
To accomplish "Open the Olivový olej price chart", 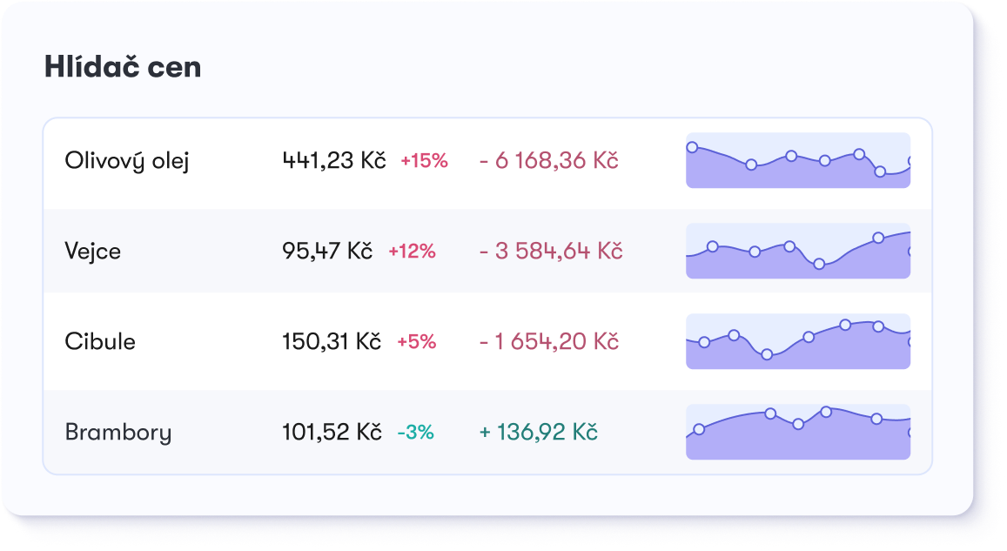I will pyautogui.click(x=798, y=160).
